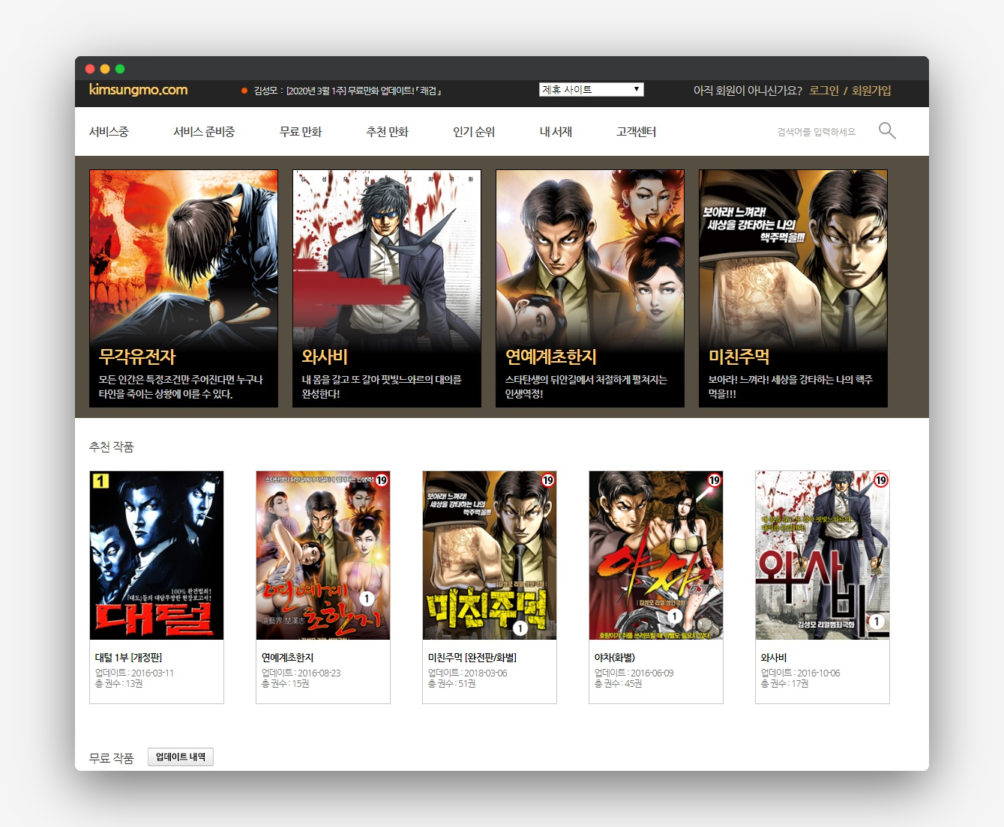The image size is (1004, 827).
Task: Open the 와사비 recommended cover thumbnail
Action: coord(823,555)
